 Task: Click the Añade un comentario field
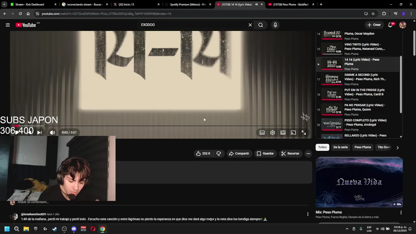pyautogui.click(x=162, y=202)
